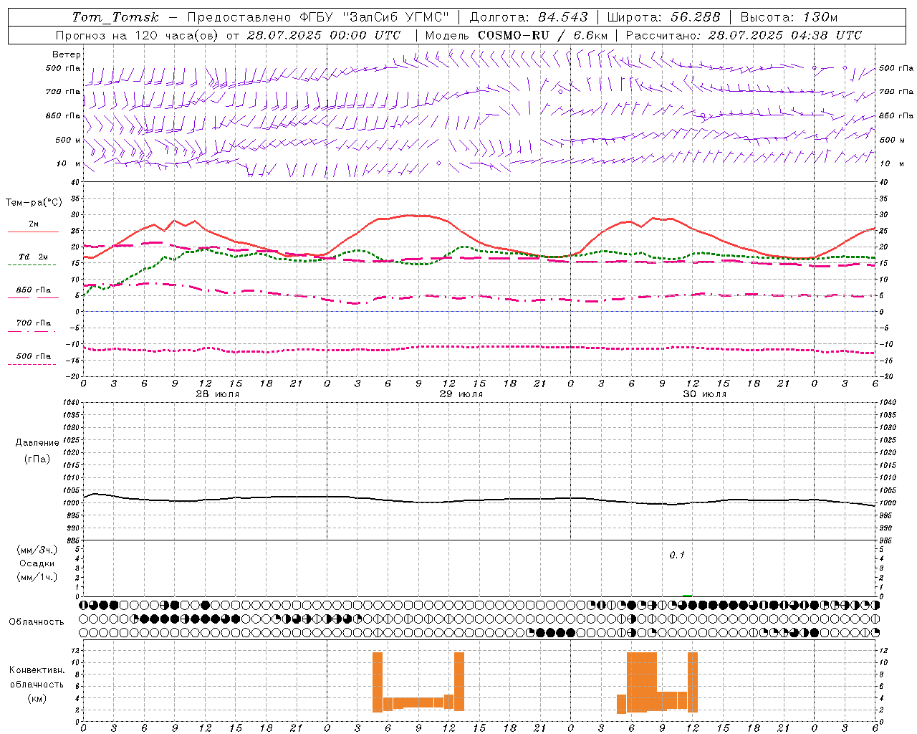This screenshot has width=917, height=734.
Task: Select the Модель COSMO-RU / 6.6км label
Action: tap(517, 35)
